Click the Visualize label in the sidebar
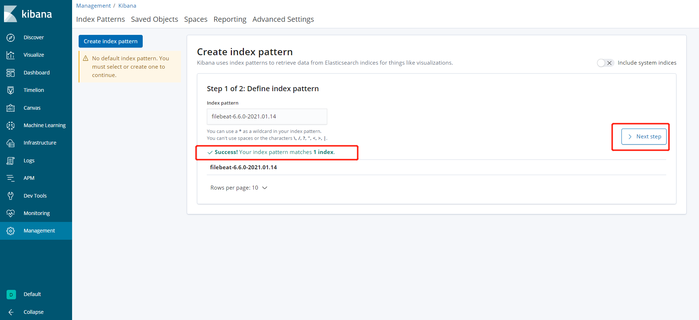The height and width of the screenshot is (320, 699). click(x=34, y=55)
